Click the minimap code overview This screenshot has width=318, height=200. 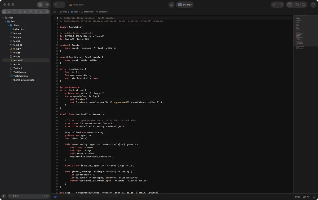tap(305, 32)
